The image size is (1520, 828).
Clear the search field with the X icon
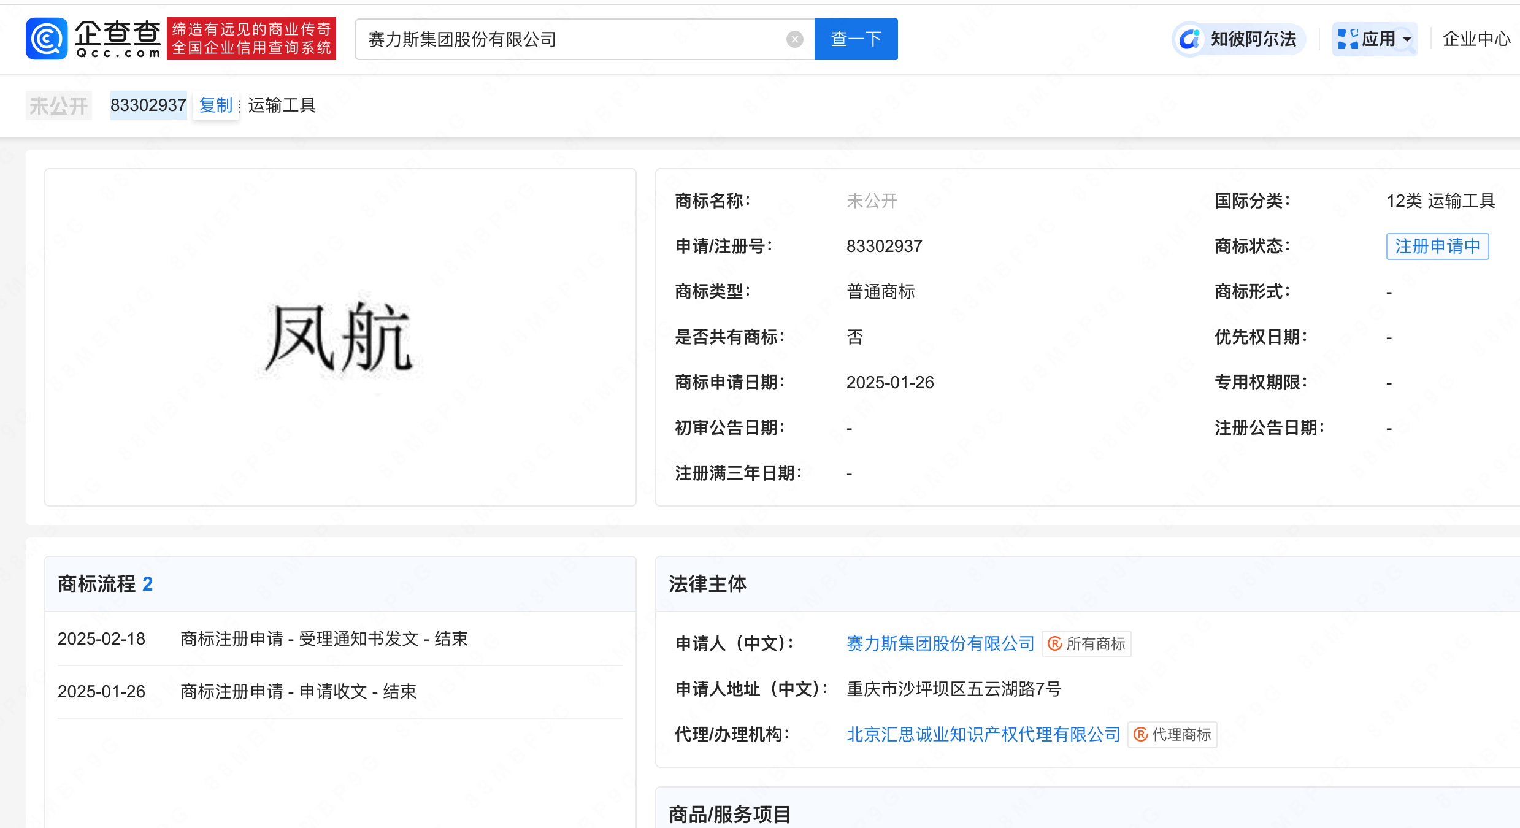point(794,39)
